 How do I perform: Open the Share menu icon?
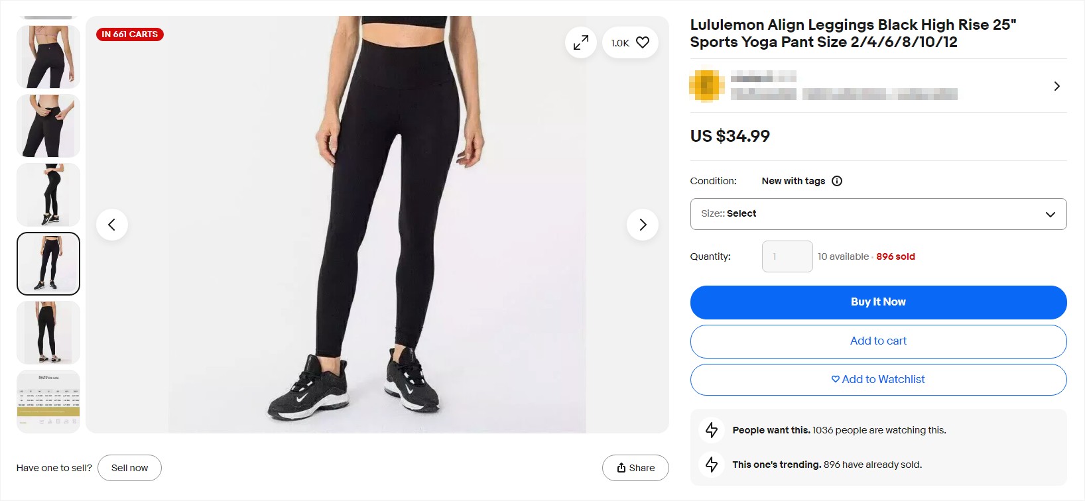[x=622, y=467]
